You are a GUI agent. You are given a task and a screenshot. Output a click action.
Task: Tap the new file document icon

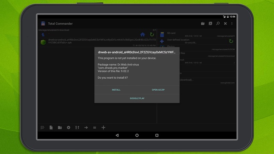51,127
